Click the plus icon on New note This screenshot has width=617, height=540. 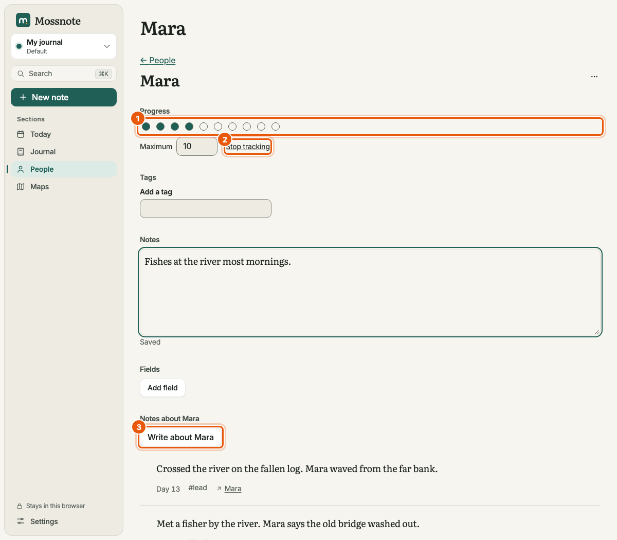[x=23, y=97]
